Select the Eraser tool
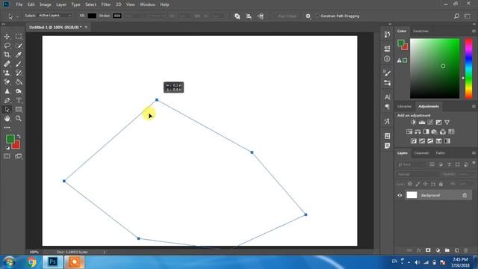Image resolution: width=478 pixels, height=269 pixels. click(7, 82)
